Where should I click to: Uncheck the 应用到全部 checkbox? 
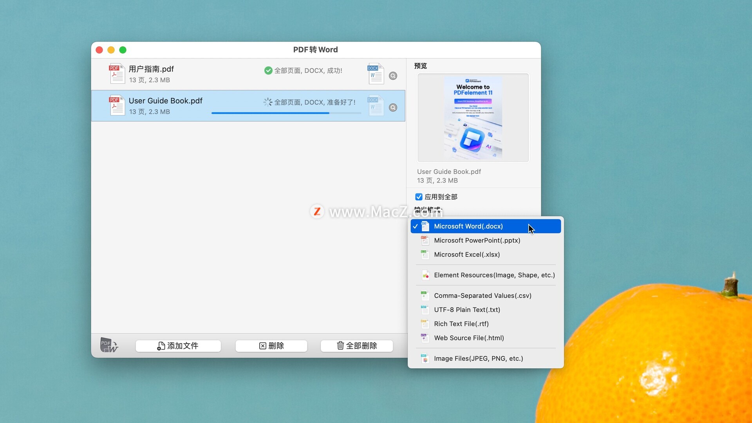(x=419, y=197)
